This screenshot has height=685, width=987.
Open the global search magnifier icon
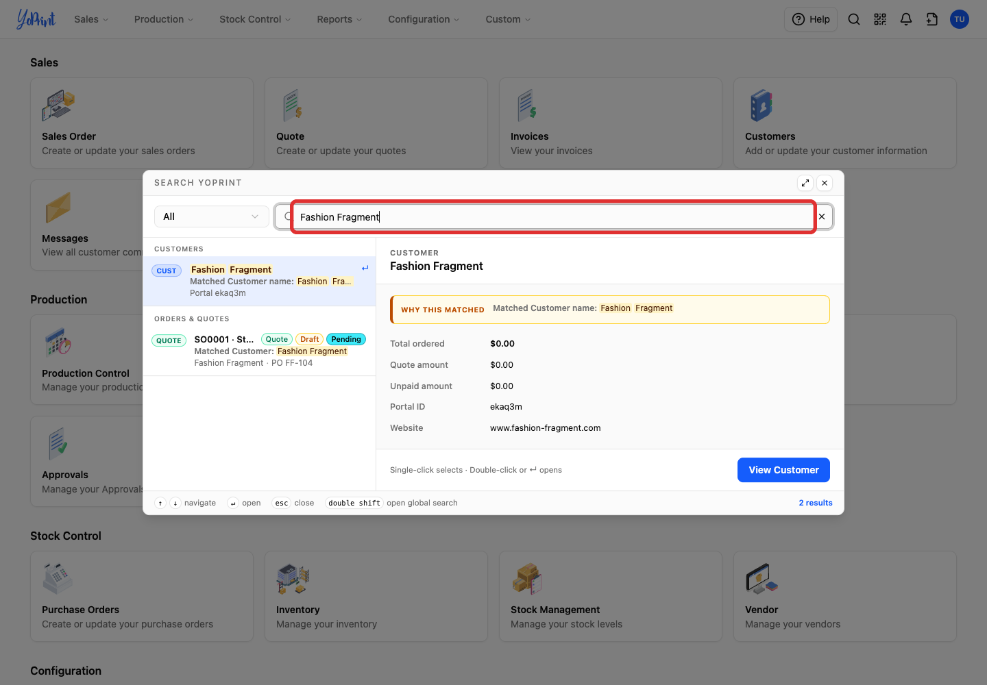[854, 19]
